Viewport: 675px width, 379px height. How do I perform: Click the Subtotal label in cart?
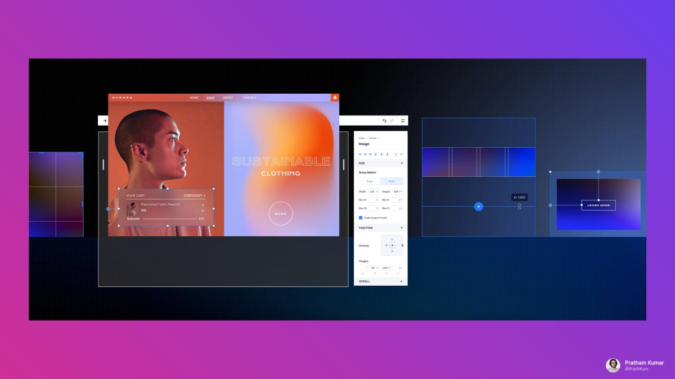pyautogui.click(x=133, y=218)
